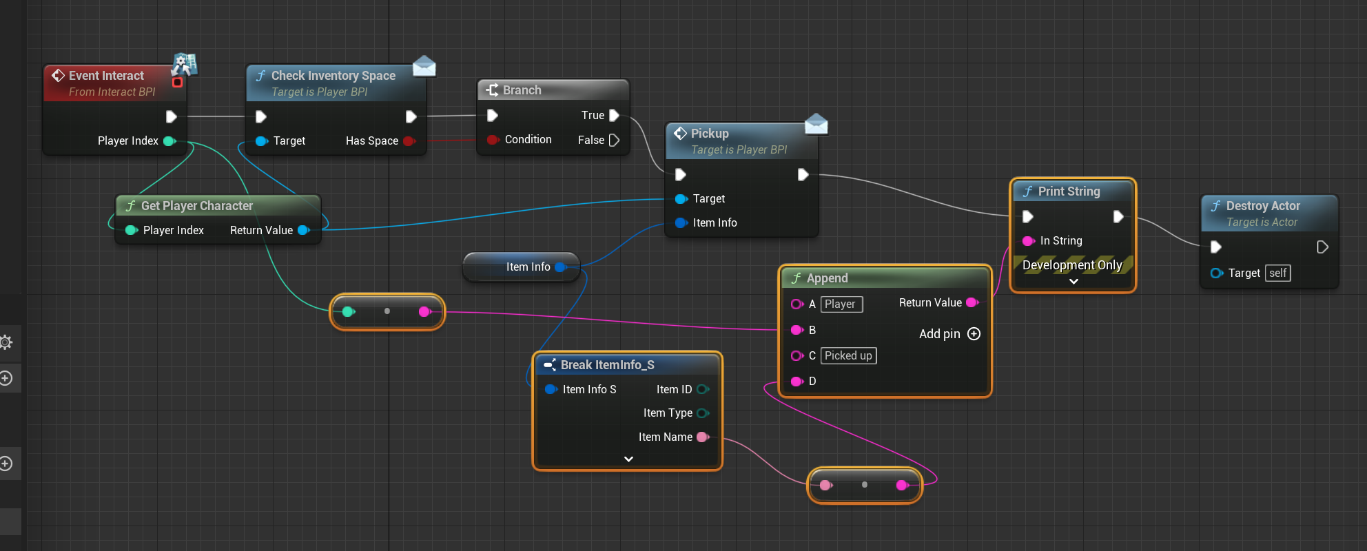Click the Branch node's flow-control icon

tap(492, 90)
